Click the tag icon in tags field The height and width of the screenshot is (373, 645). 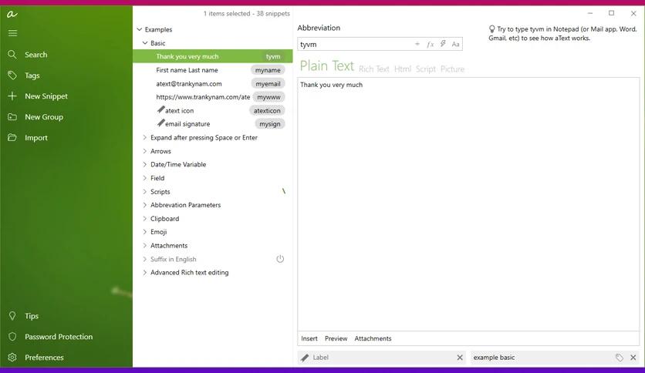(619, 358)
